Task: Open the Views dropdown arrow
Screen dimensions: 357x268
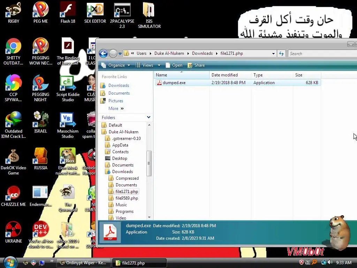Action: coord(159,65)
